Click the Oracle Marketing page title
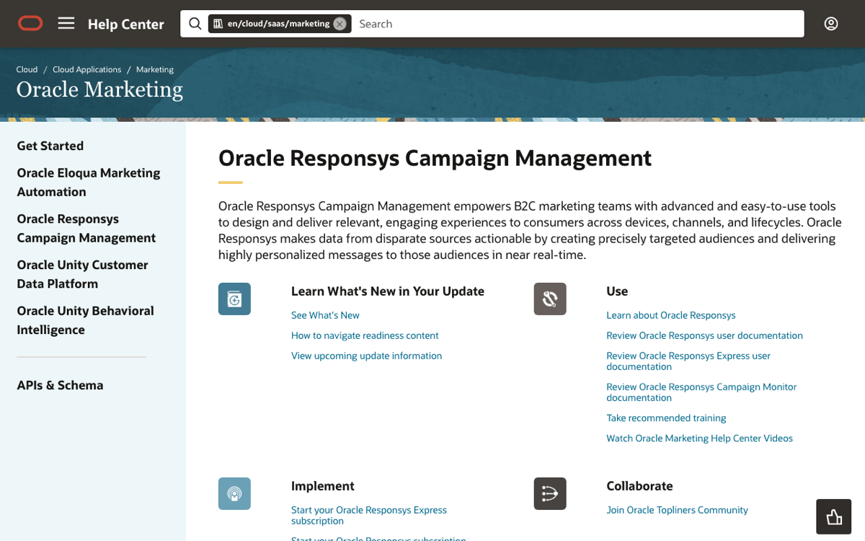This screenshot has width=865, height=541. click(x=99, y=89)
